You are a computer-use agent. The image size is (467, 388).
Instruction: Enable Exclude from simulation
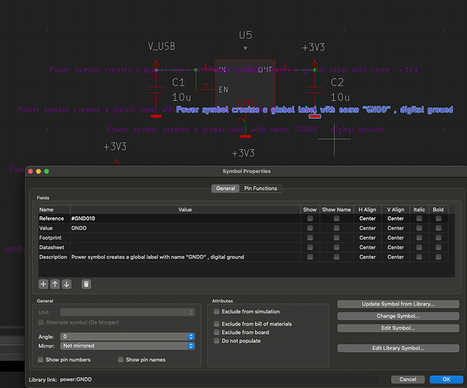(x=217, y=311)
